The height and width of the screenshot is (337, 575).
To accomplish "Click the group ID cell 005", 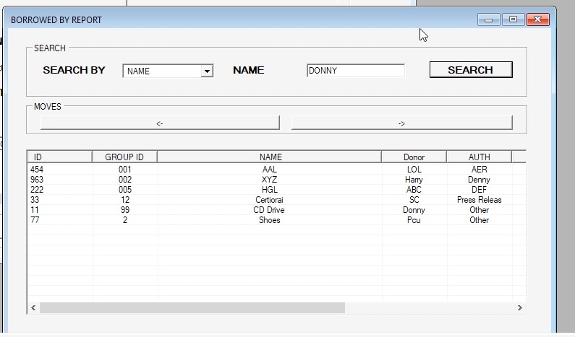I will coord(125,190).
